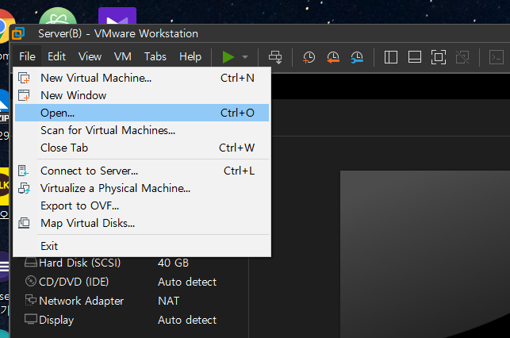The image size is (510, 338).
Task: Click the Unity mode toolbar icon
Action: [x=462, y=57]
